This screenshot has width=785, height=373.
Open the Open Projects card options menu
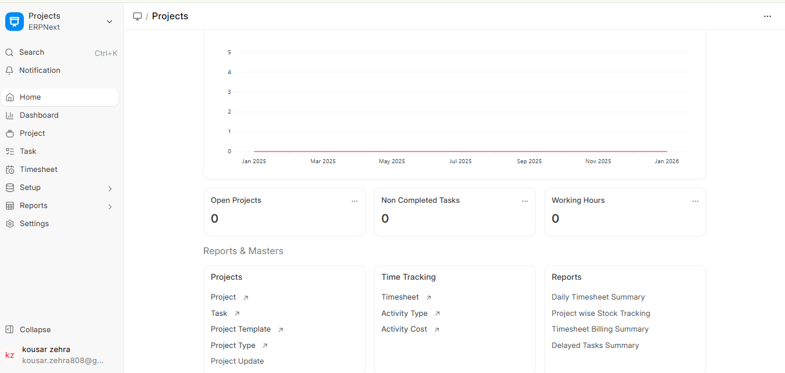point(355,200)
